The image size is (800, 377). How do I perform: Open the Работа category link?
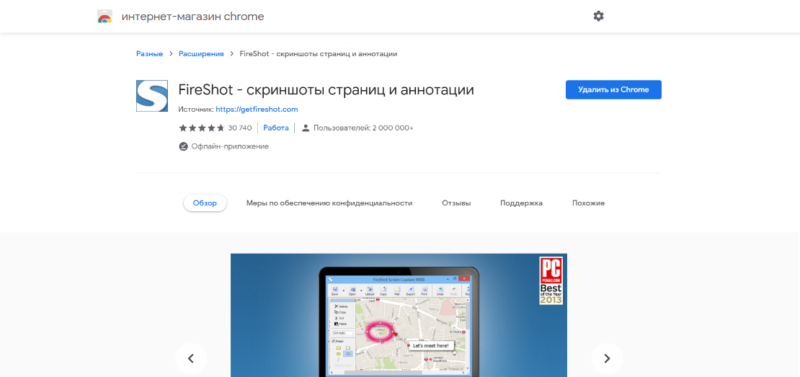(276, 128)
